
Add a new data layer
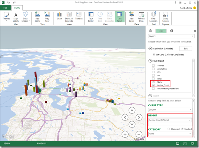point(132,17)
